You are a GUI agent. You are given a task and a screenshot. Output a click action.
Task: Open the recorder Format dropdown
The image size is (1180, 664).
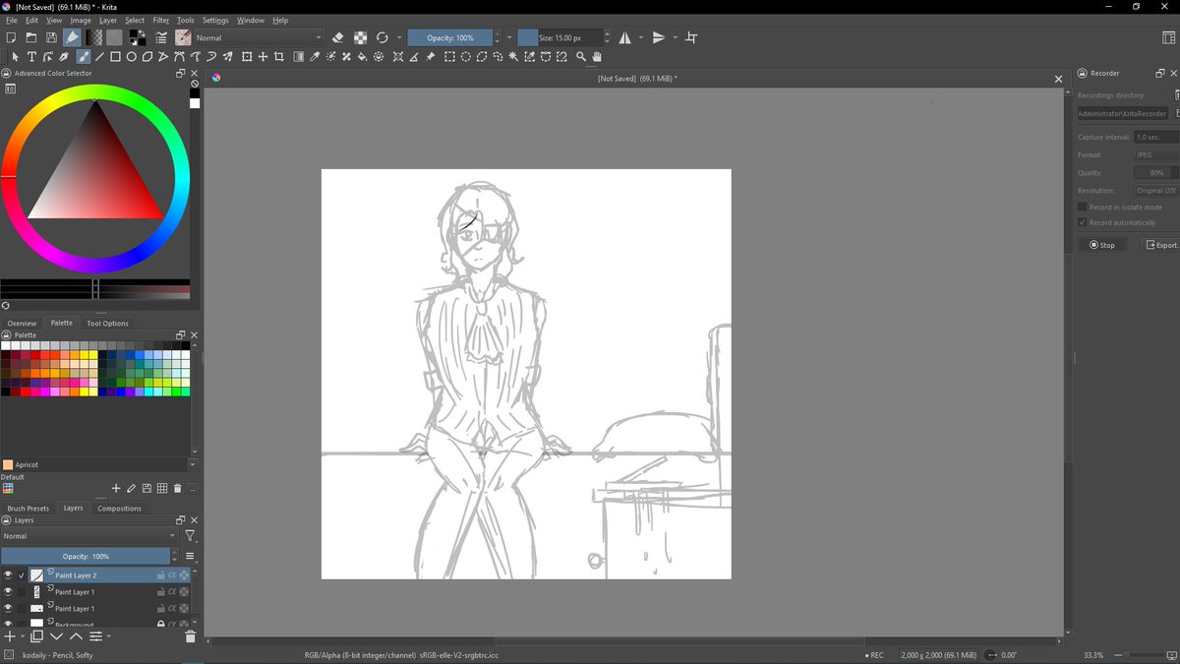click(1155, 154)
